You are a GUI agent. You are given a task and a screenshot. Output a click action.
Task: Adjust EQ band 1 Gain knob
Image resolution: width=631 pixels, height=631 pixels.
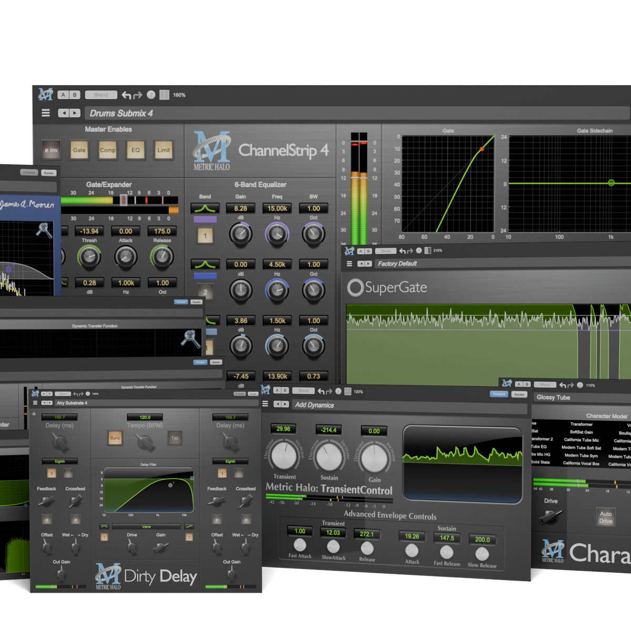click(x=241, y=233)
